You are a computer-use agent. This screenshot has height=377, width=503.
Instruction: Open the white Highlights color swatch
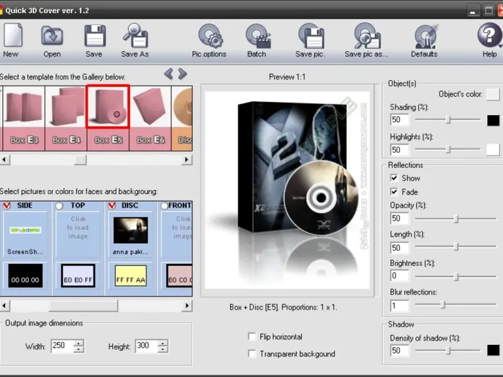pos(493,150)
